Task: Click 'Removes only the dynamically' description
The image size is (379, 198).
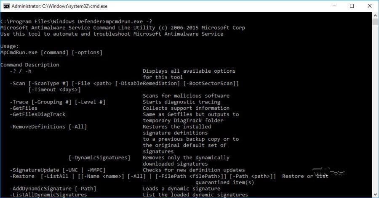Action: click(186, 158)
